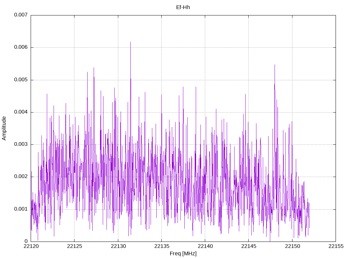Click the 22145 x-axis tick label
Image resolution: width=345 pixels, height=258 pixels.
(249, 246)
